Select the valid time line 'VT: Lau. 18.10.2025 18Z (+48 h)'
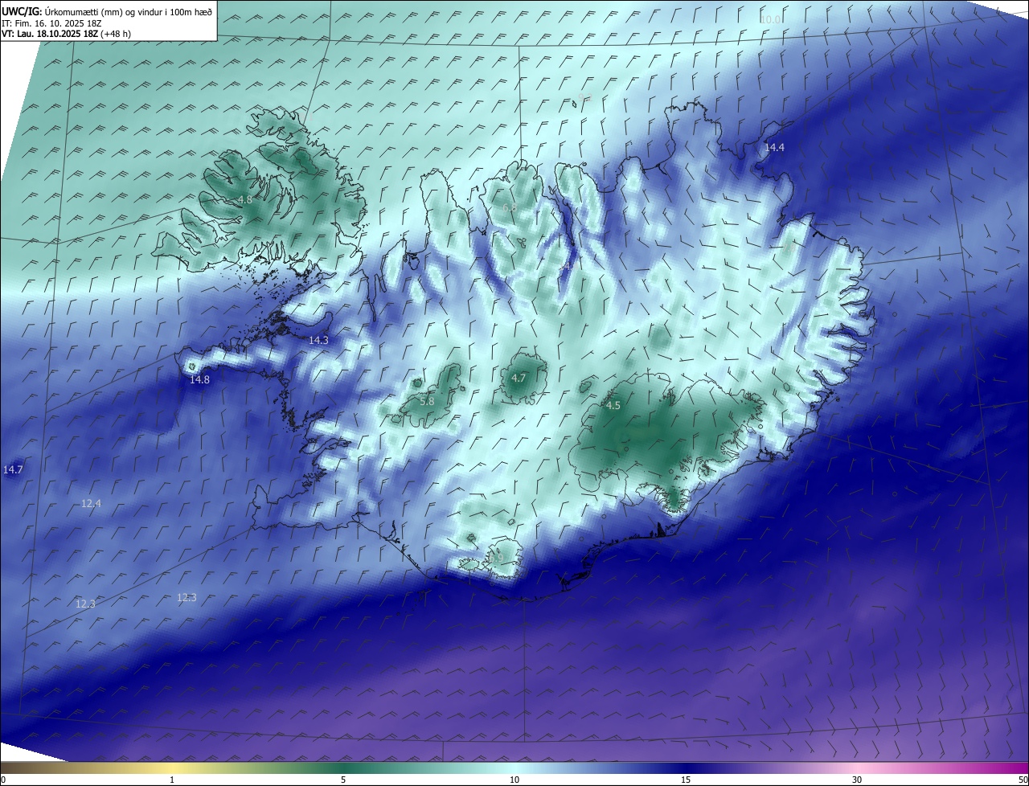 coord(66,34)
